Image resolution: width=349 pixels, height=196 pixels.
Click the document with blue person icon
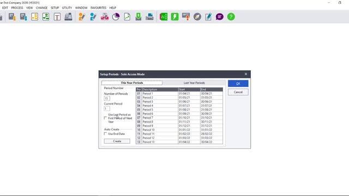pos(23,17)
